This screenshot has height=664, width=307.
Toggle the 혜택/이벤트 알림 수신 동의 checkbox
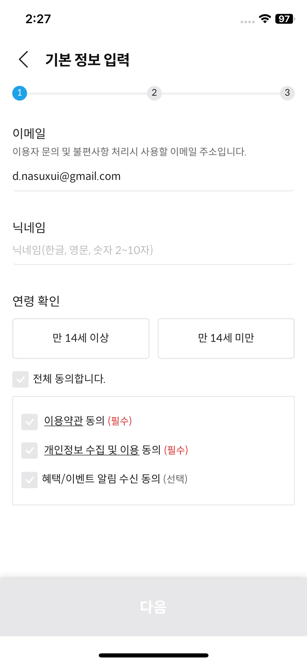pyautogui.click(x=29, y=480)
